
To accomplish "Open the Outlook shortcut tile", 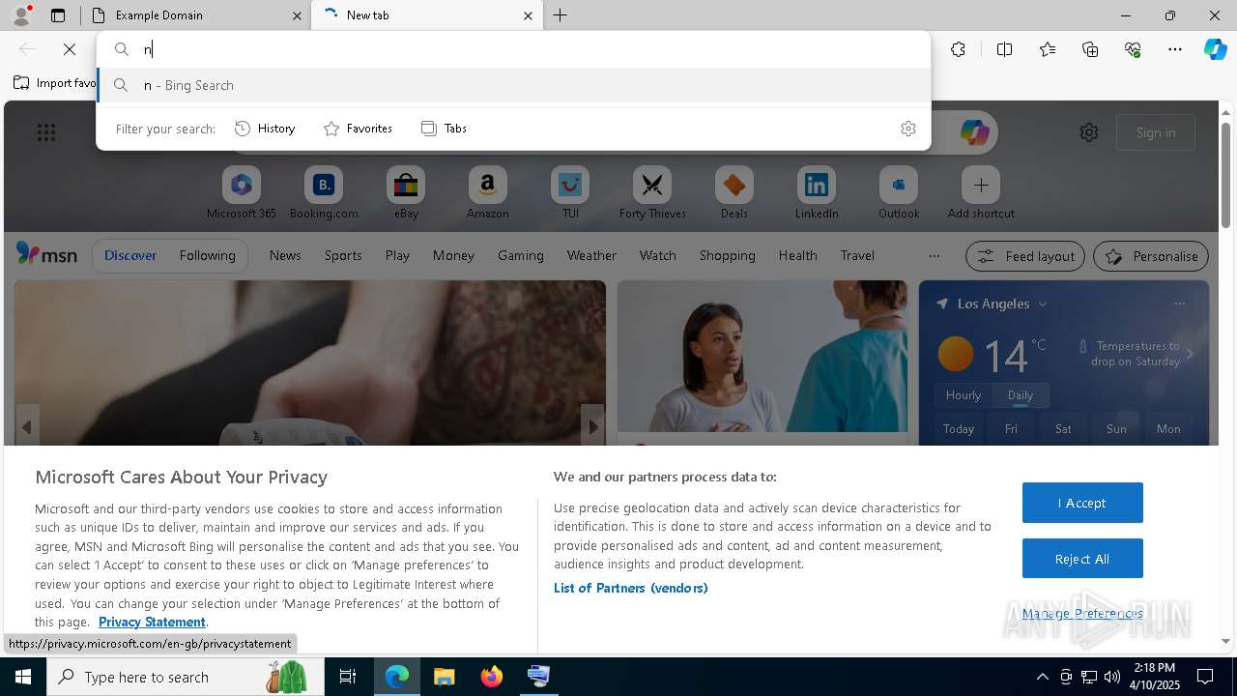I will coord(899,192).
